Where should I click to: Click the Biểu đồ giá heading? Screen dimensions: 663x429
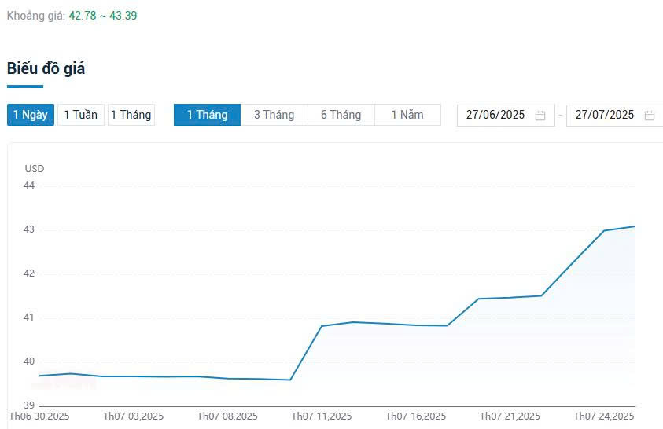point(46,68)
